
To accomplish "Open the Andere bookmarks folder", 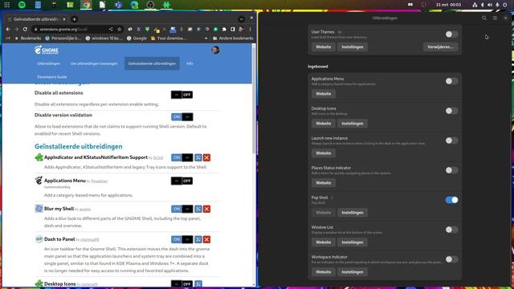I will [233, 39].
